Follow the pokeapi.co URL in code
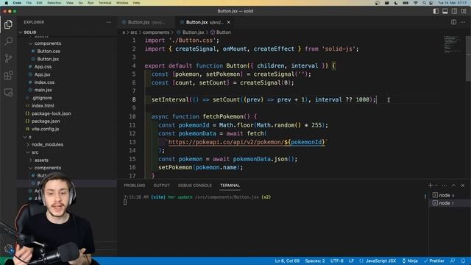471x265 pixels. pyautogui.click(x=247, y=142)
